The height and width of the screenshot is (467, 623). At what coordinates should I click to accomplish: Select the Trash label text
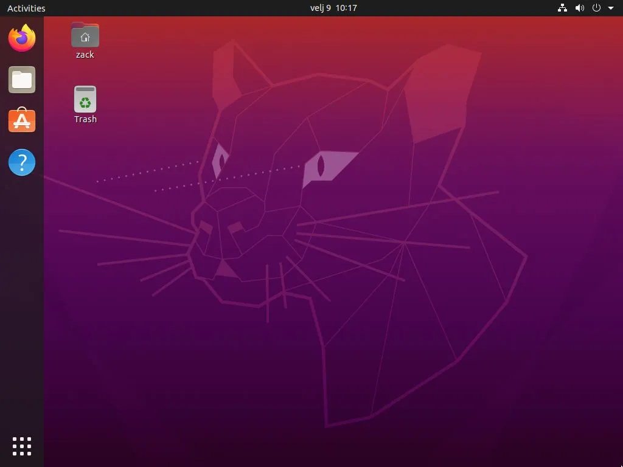tap(85, 119)
